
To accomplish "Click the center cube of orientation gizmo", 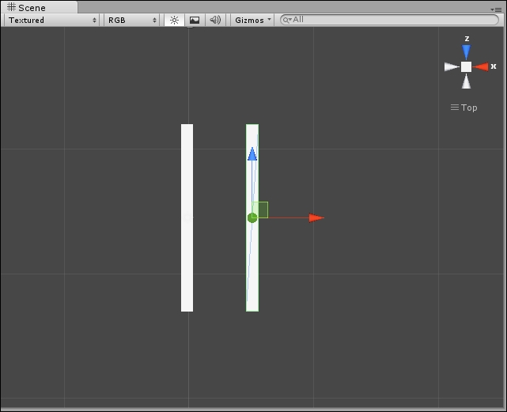I will [x=466, y=67].
